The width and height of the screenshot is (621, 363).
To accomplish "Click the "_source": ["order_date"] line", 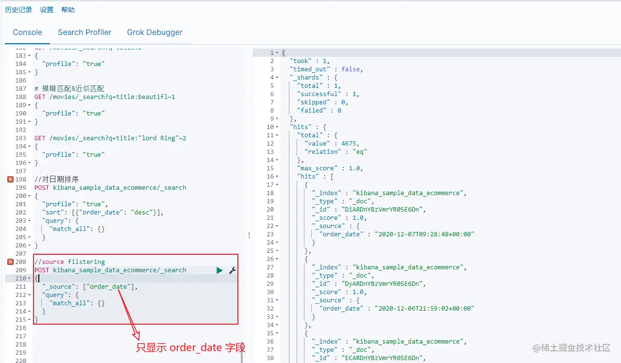I will pyautogui.click(x=90, y=287).
